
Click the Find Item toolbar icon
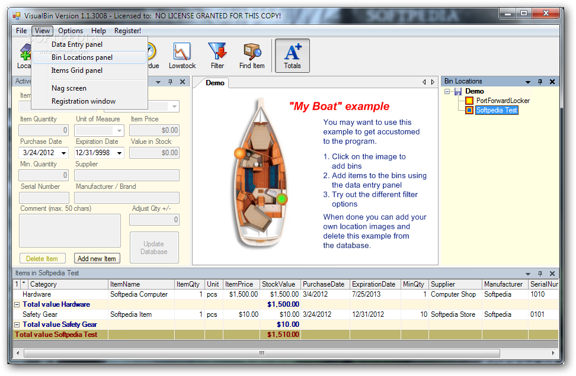coord(252,56)
